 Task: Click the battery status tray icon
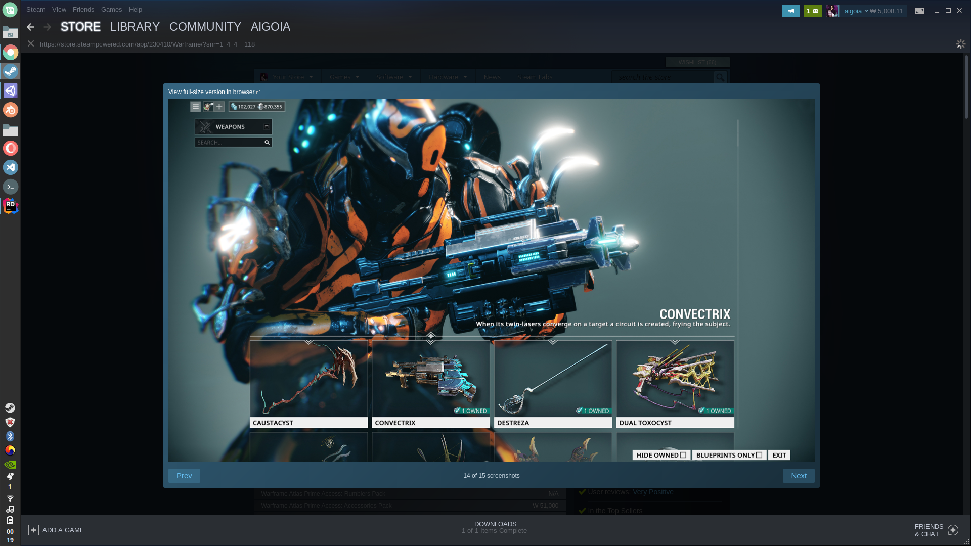[x=10, y=520]
